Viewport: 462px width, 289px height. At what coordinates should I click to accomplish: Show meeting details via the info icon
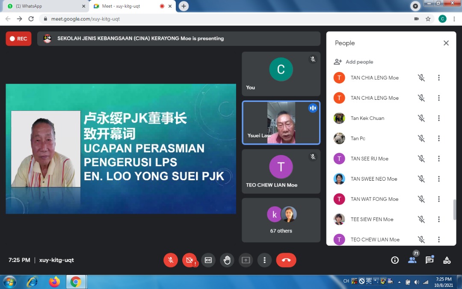pos(395,260)
